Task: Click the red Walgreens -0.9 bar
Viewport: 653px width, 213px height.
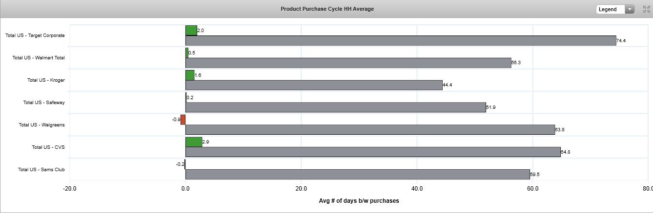Action: point(183,120)
